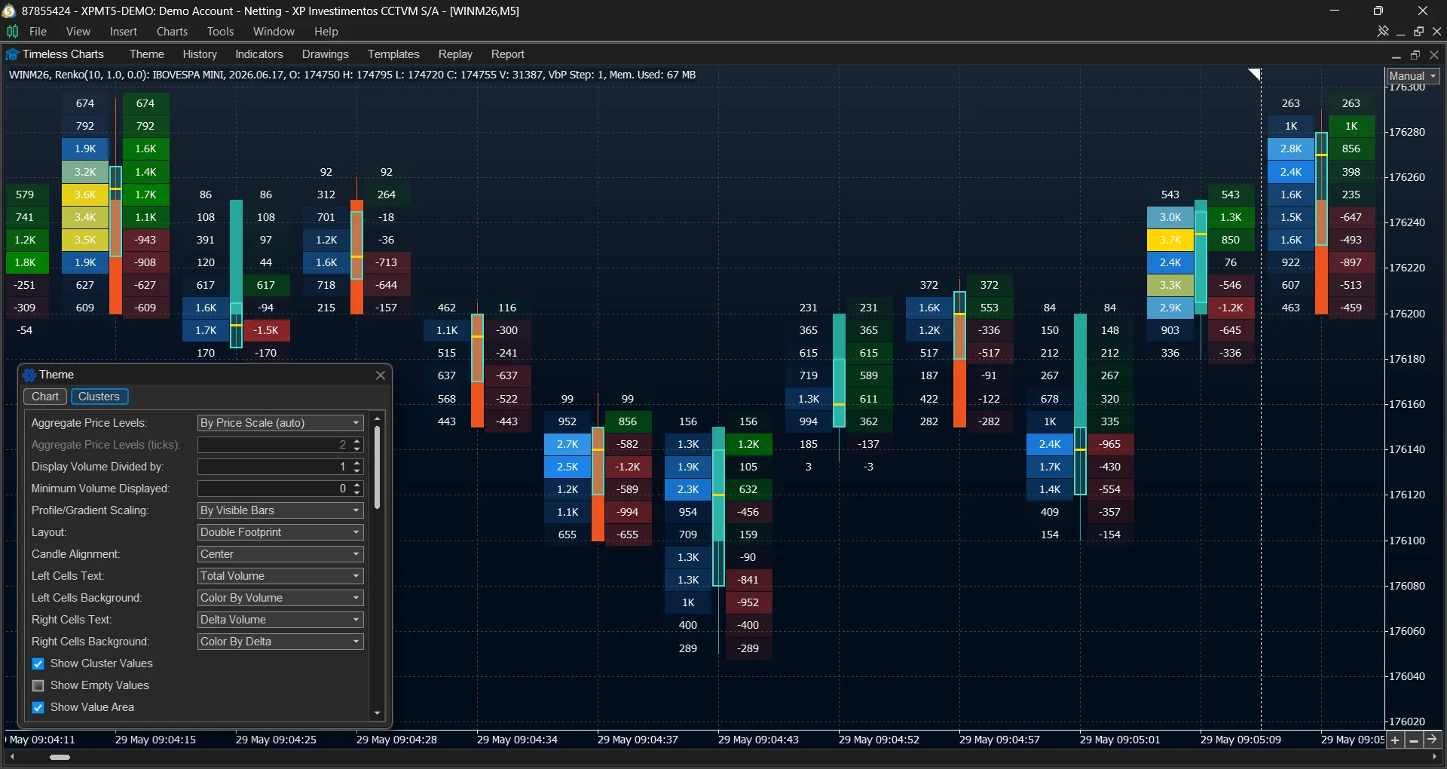
Task: Click the Timeless Charts logo icon
Action: click(12, 54)
